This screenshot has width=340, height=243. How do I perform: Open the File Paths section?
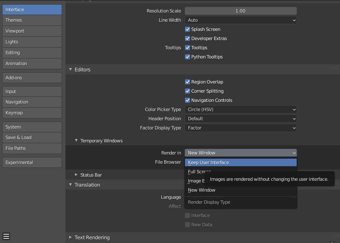click(32, 149)
